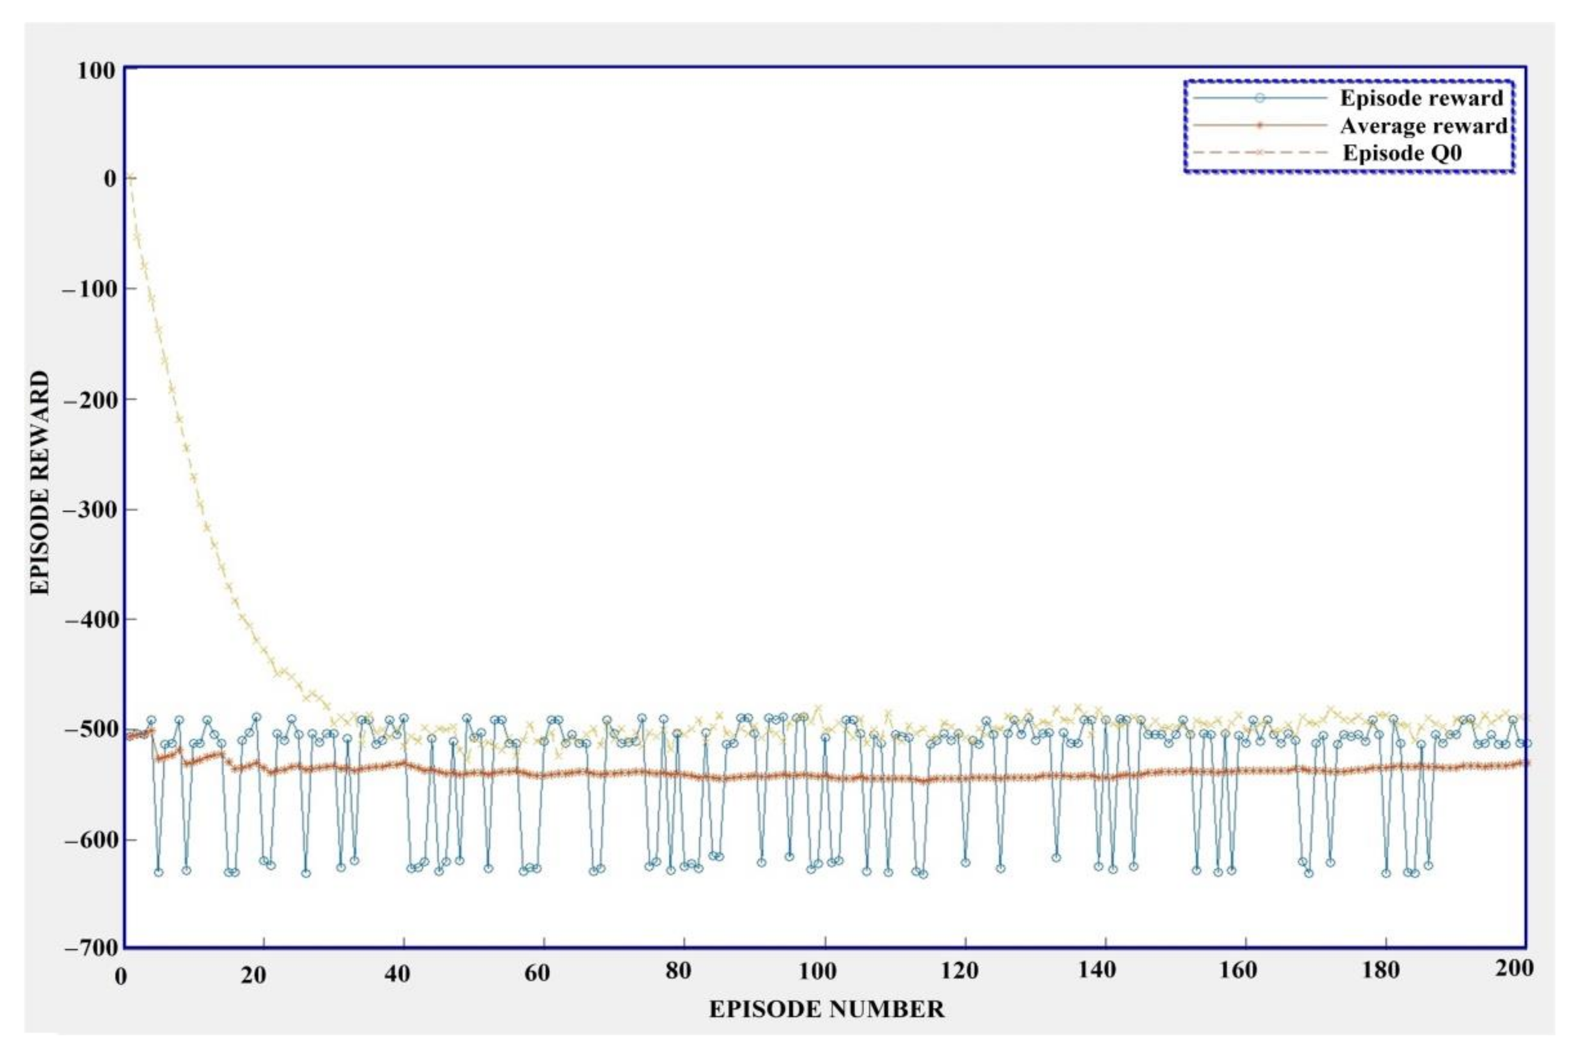This screenshot has height=1057, width=1578.
Task: Click x-axis tick label 20
Action: (x=253, y=975)
